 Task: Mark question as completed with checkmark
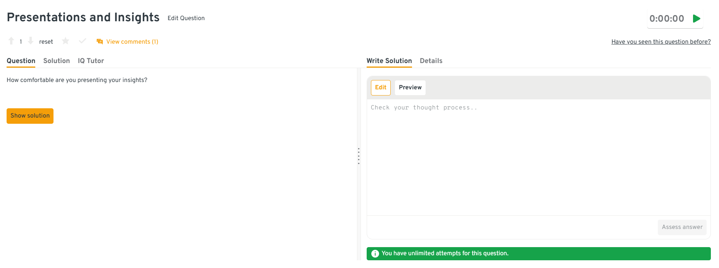click(x=83, y=41)
